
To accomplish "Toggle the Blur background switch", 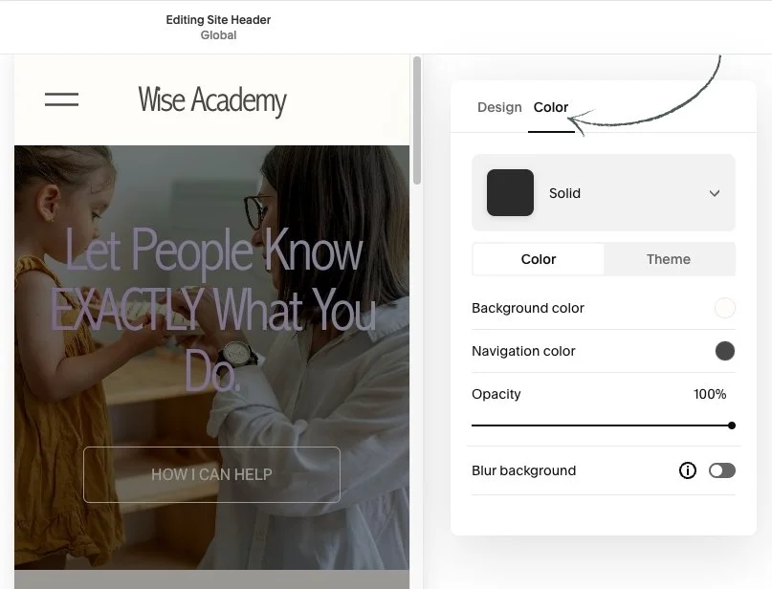I will pyautogui.click(x=722, y=470).
